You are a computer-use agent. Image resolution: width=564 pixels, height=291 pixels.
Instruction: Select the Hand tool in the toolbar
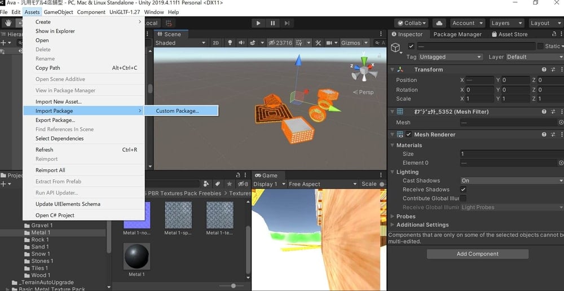8,23
